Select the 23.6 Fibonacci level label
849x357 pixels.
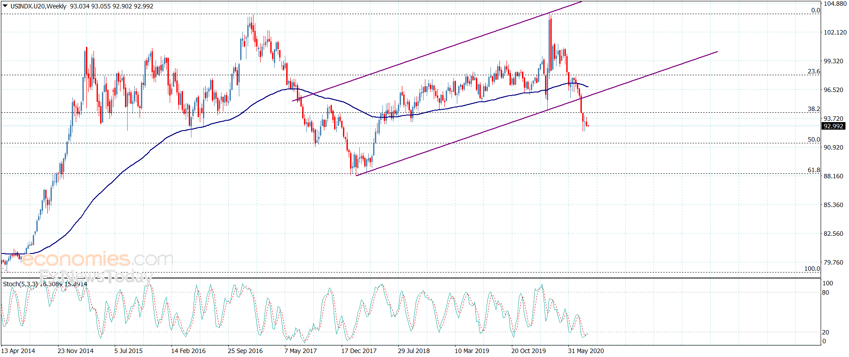814,71
